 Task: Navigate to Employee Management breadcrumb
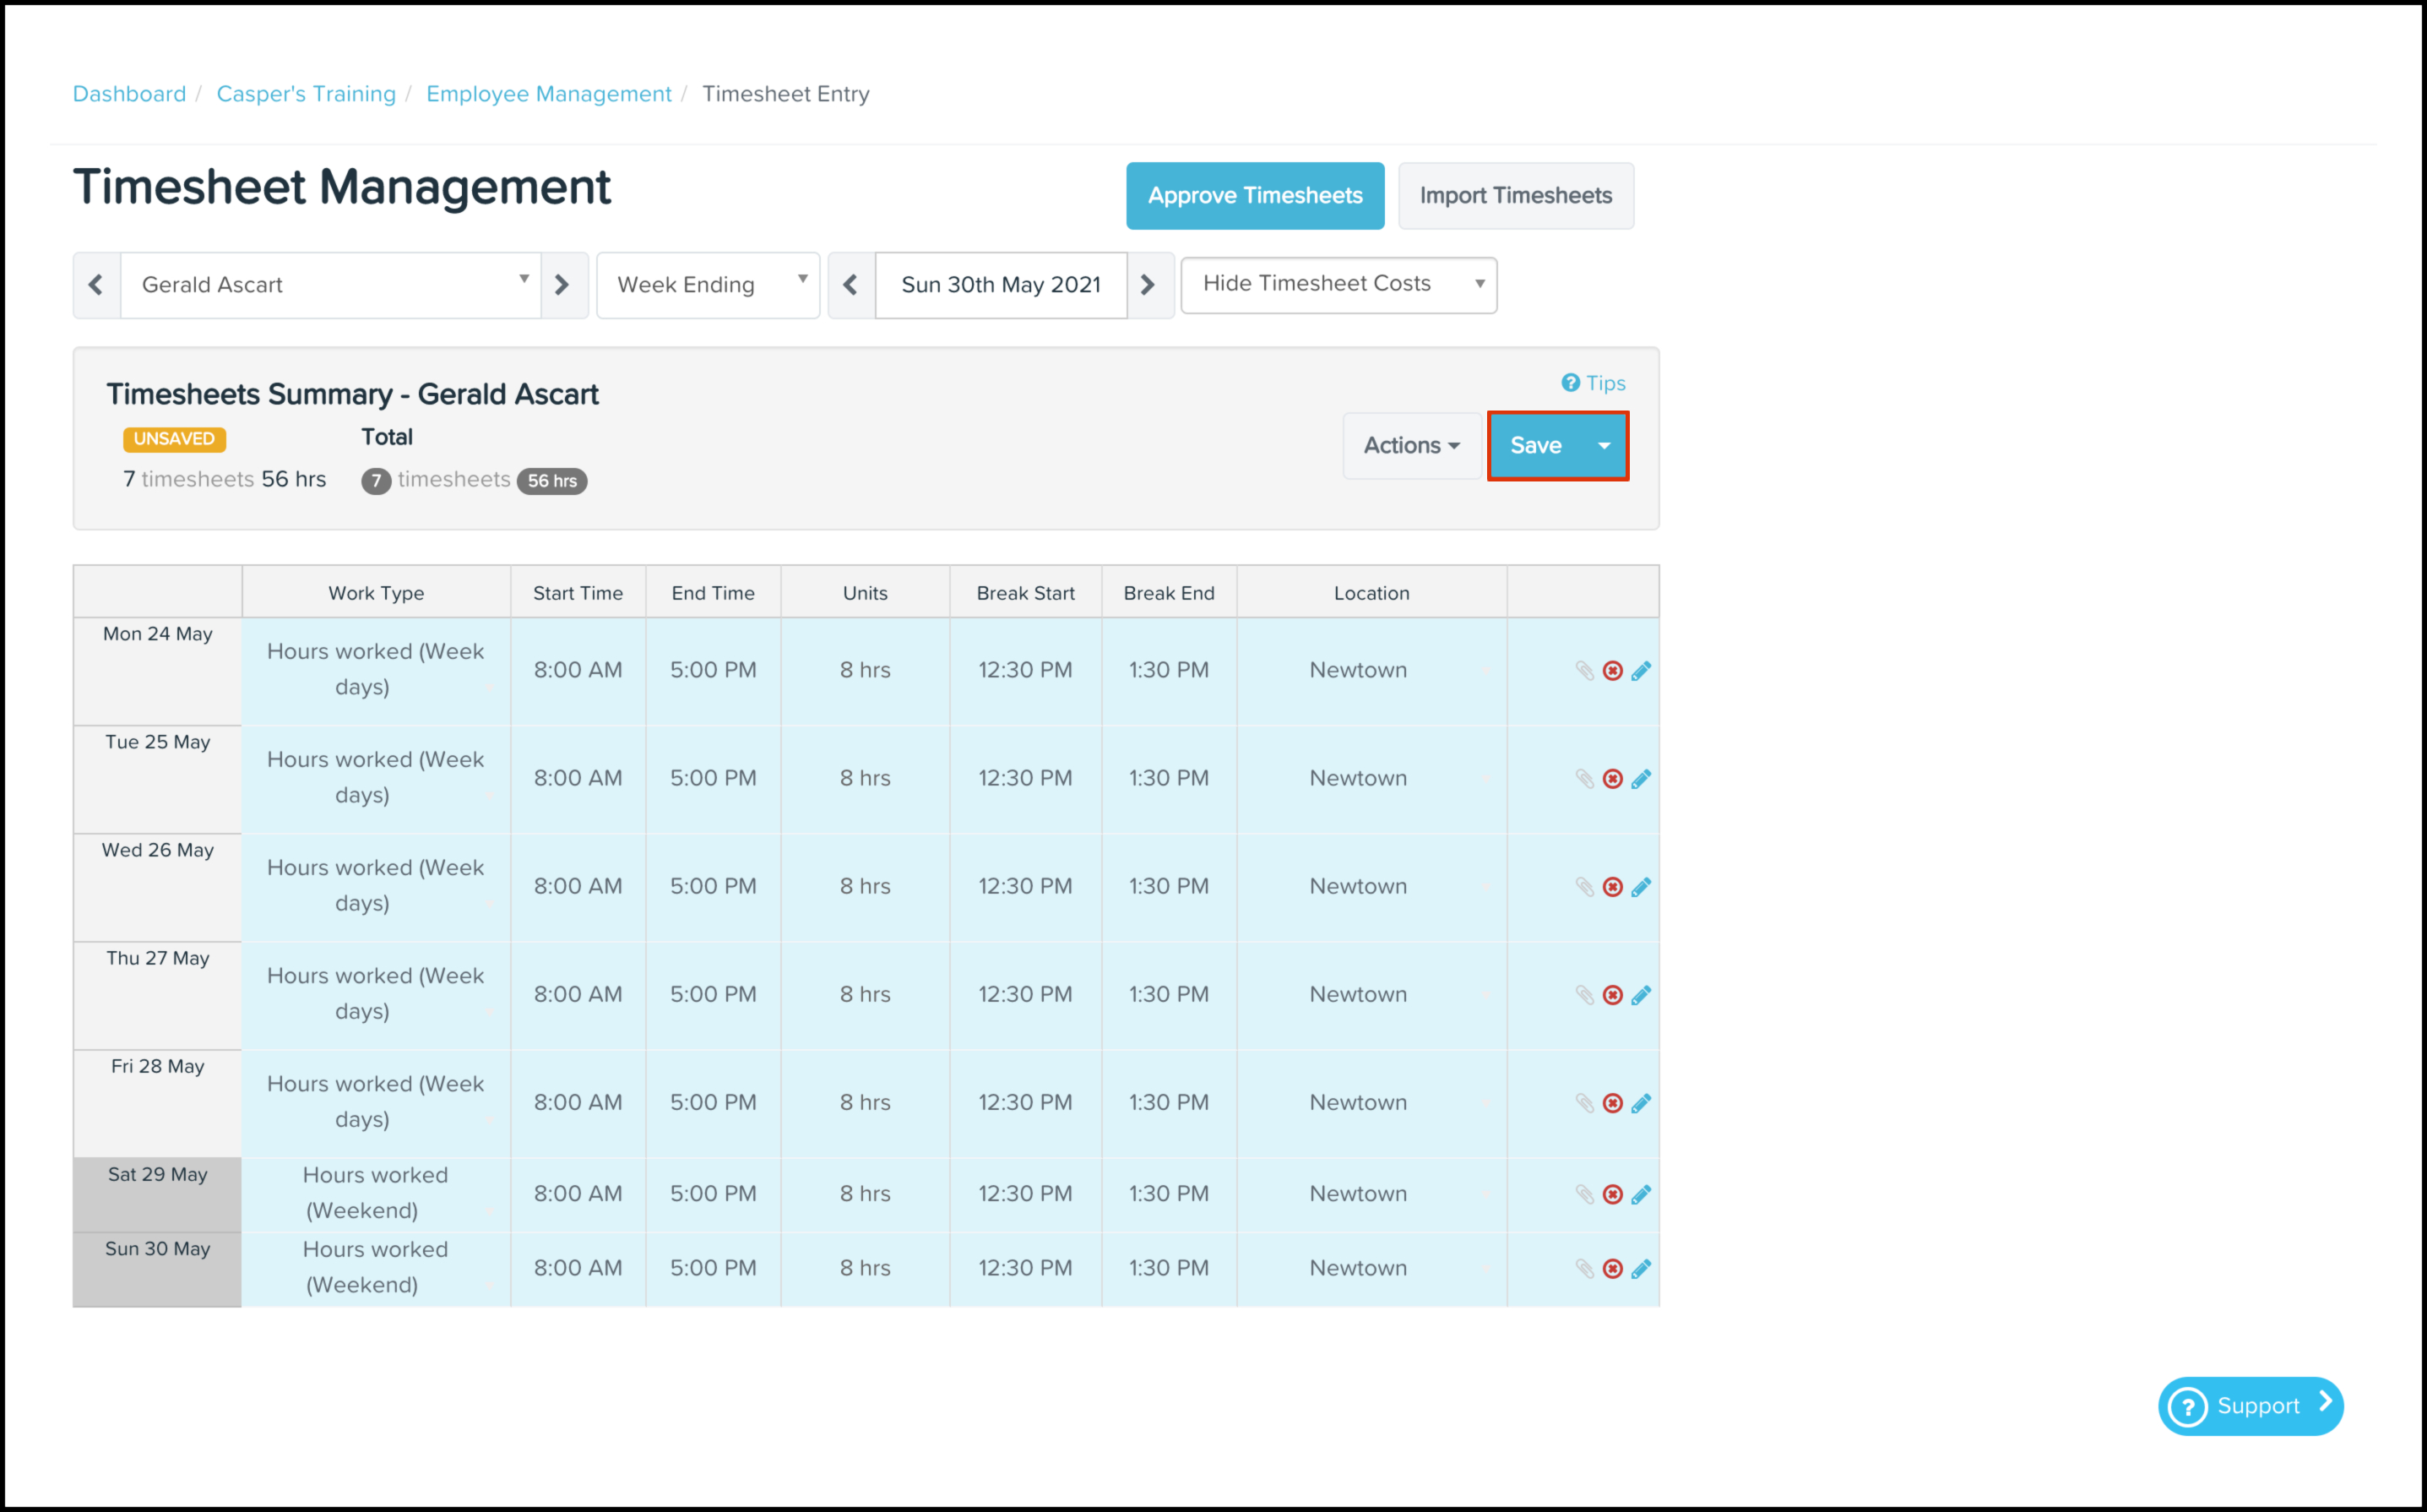548,94
